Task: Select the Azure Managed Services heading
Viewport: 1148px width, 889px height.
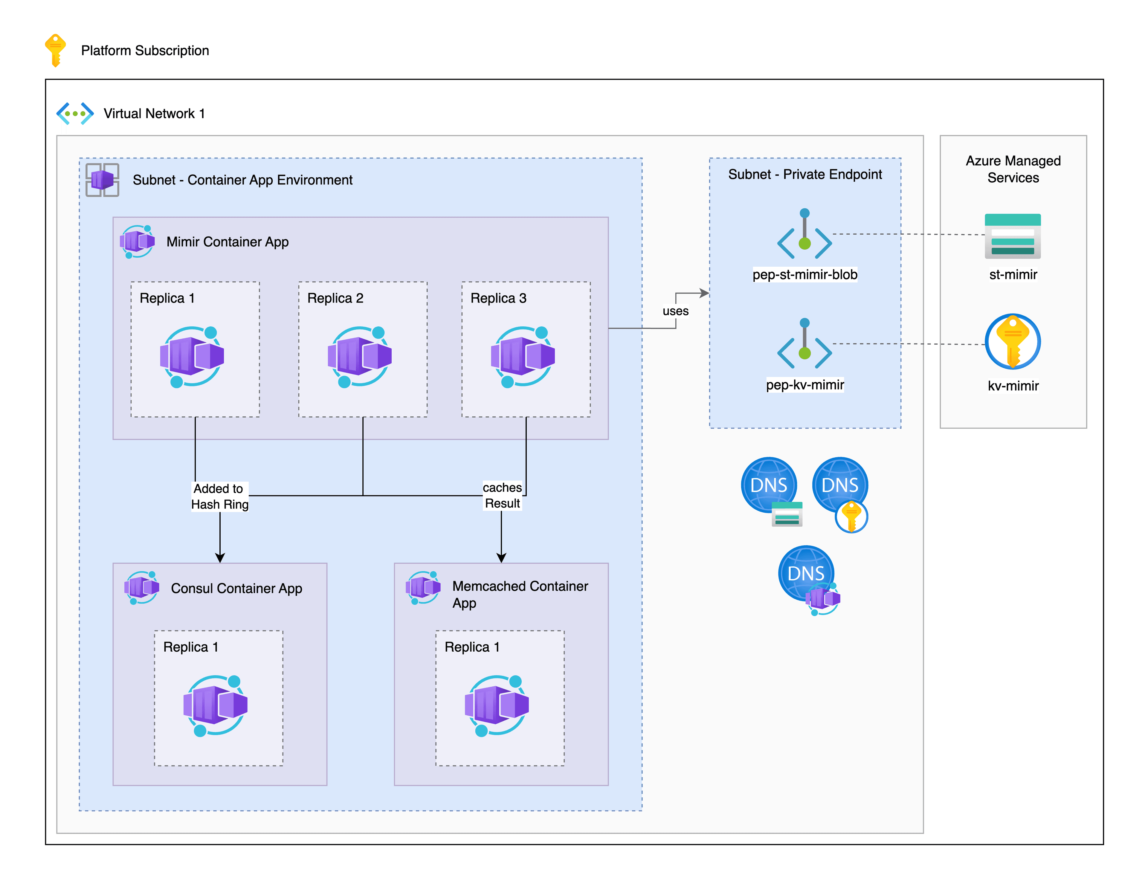Action: [1013, 169]
